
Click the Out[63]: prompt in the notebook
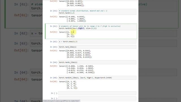54,51
